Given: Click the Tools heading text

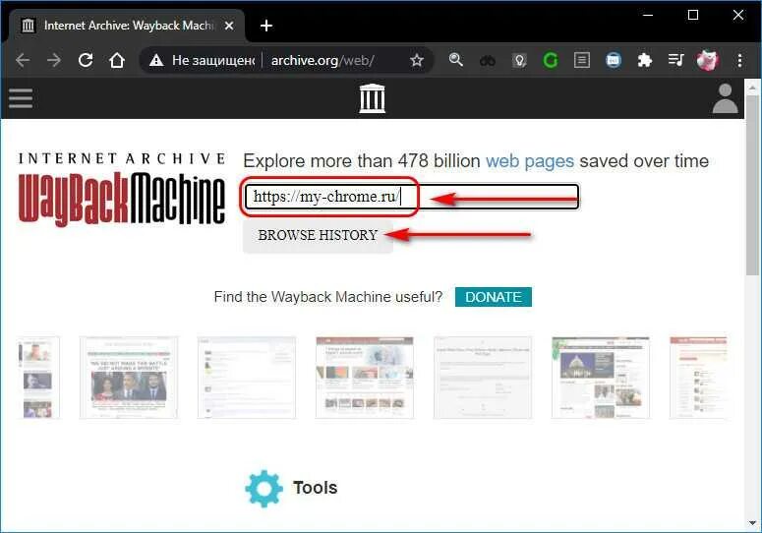Looking at the screenshot, I should 315,488.
